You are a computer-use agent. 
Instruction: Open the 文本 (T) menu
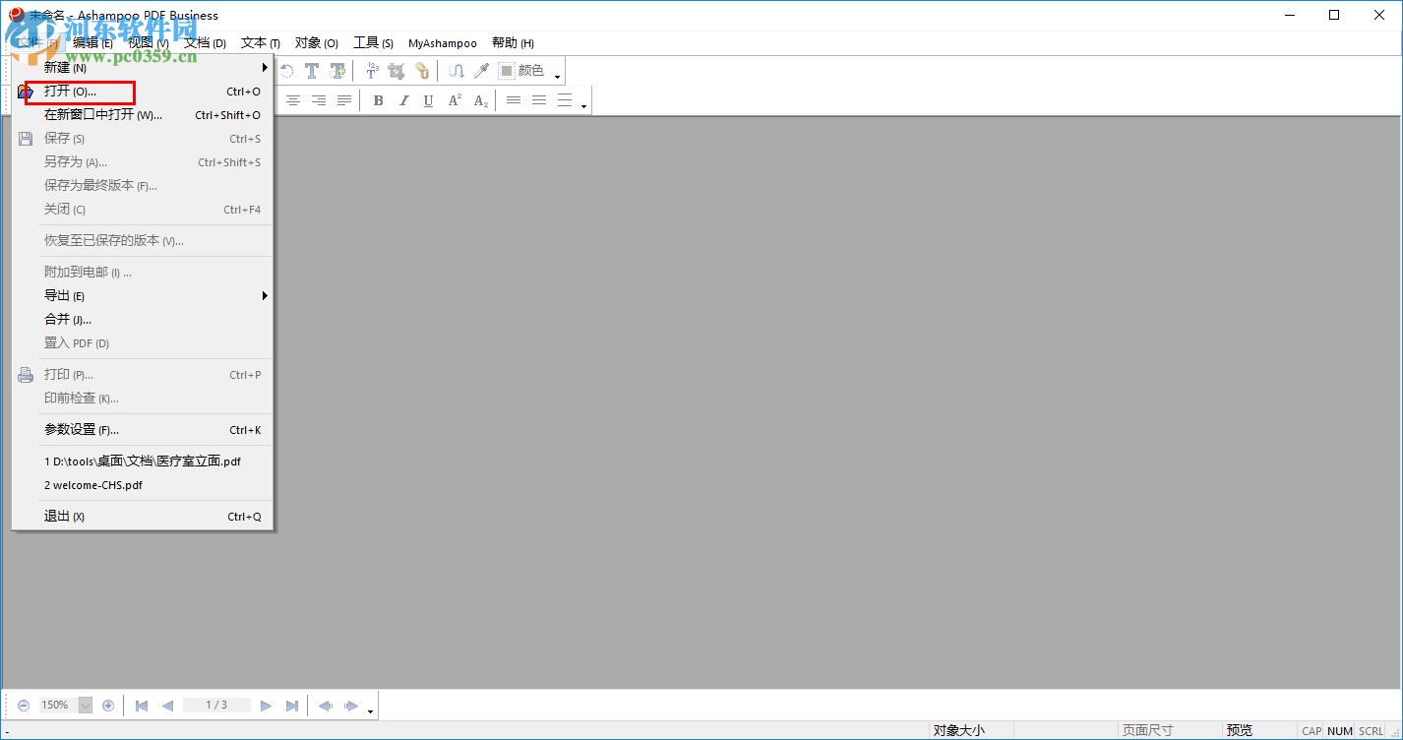261,43
